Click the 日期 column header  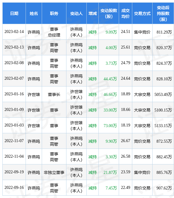pyautogui.click(x=14, y=13)
